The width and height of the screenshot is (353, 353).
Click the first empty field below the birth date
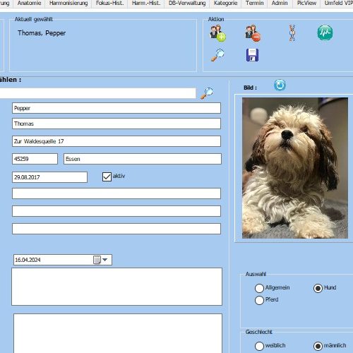tap(116, 193)
